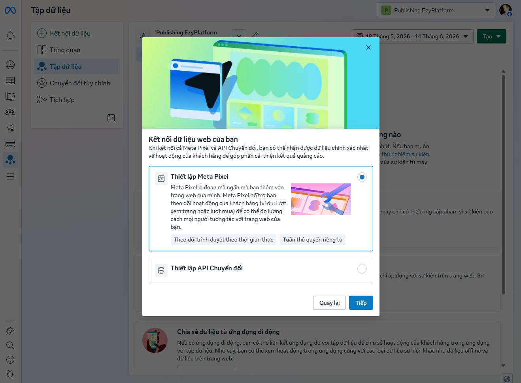Open the settings gear icon
Viewport: 521px width, 383px height.
click(10, 331)
